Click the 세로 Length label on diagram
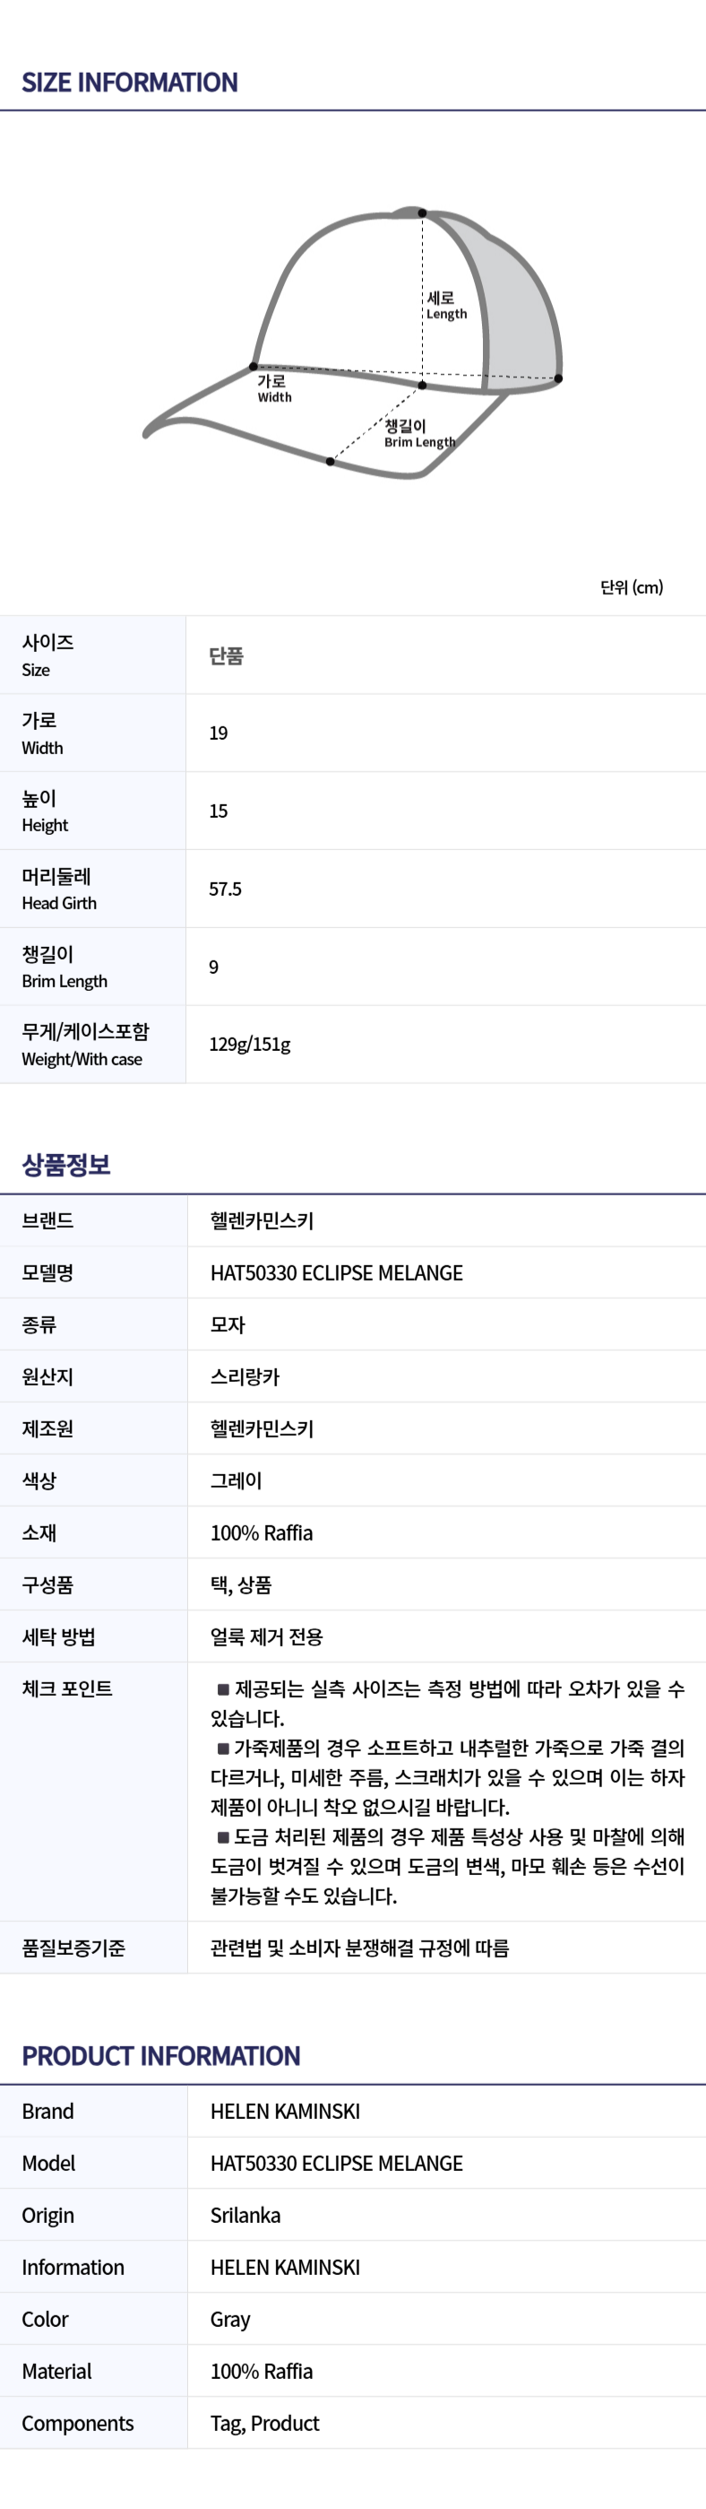This screenshot has width=706, height=2509. click(446, 305)
